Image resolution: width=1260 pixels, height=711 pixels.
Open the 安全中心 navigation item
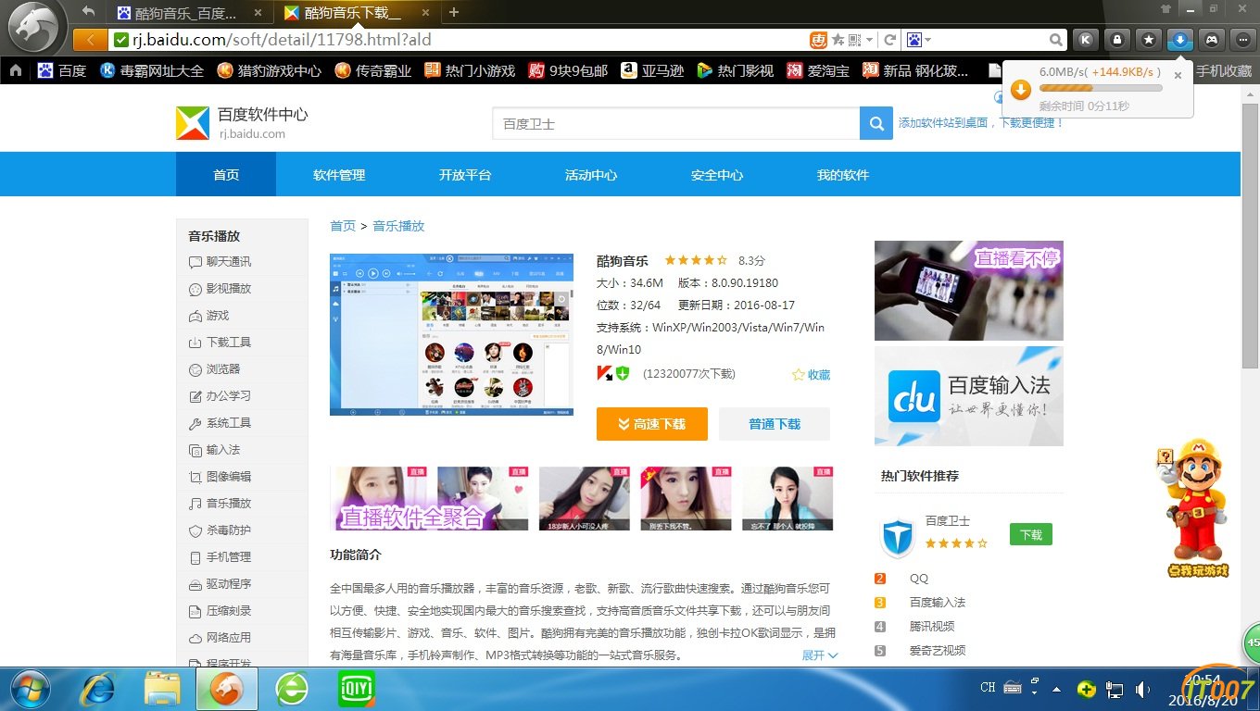717,174
